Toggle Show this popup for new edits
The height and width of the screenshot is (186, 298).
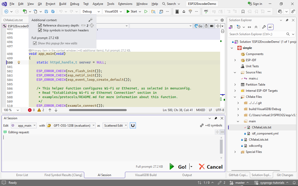point(35,43)
